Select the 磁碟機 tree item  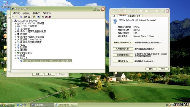pos(24,50)
